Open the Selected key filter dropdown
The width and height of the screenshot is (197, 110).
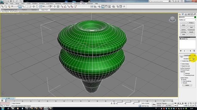(167, 103)
